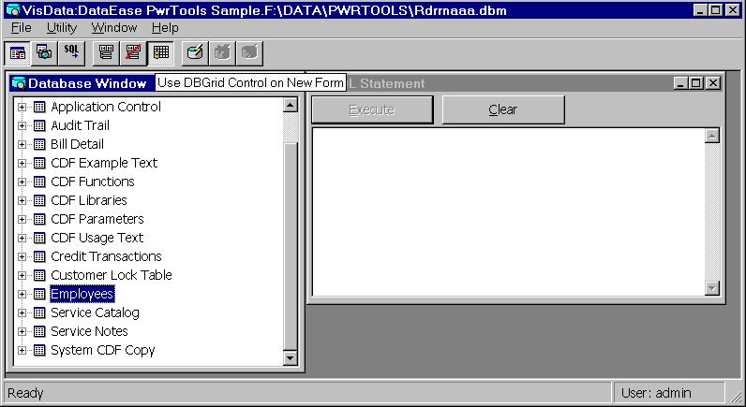746x407 pixels.
Task: Expand the CDF Usage Text node
Action: click(x=22, y=238)
